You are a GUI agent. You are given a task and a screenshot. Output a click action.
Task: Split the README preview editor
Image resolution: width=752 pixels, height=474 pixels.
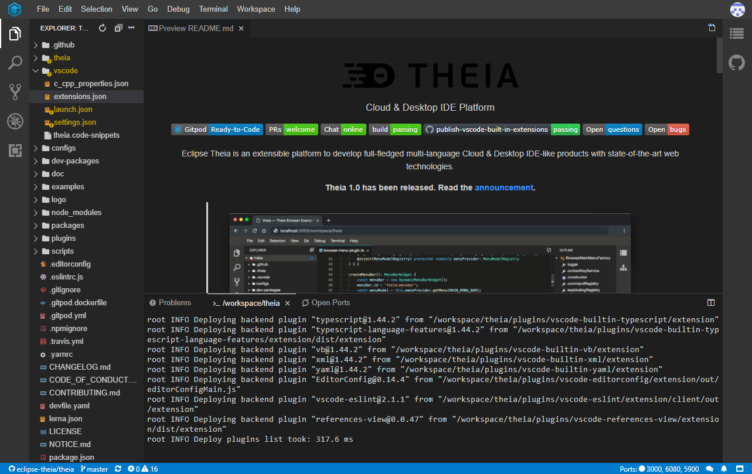point(712,28)
